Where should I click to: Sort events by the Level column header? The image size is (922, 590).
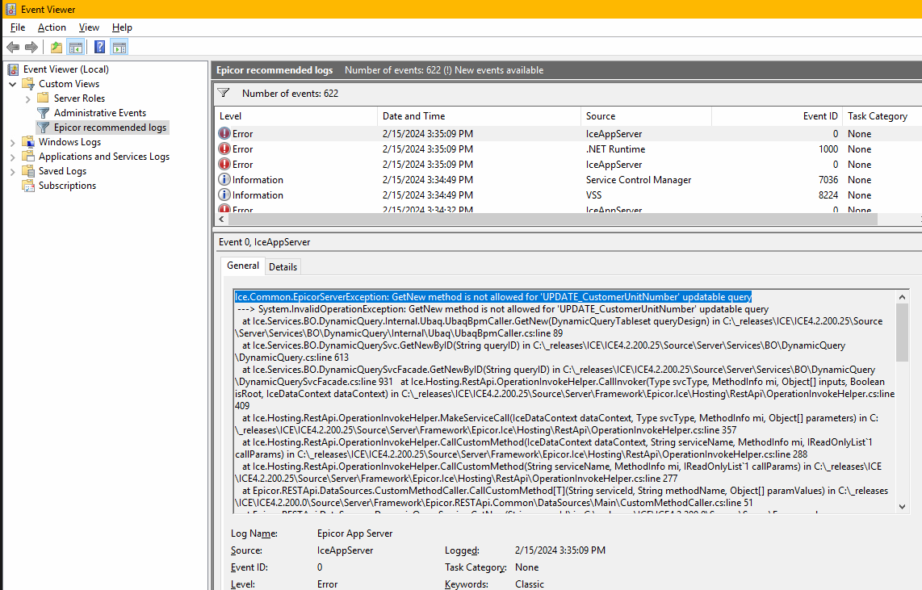point(295,116)
